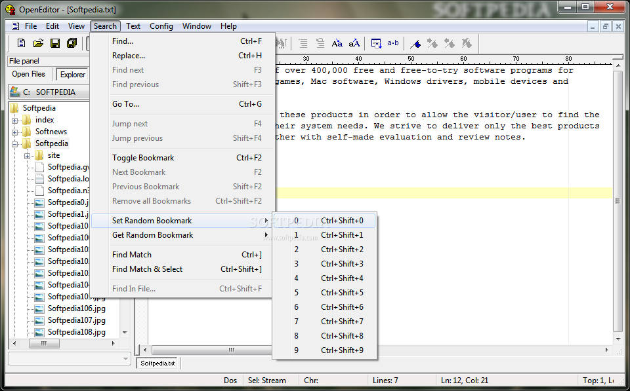Select the Softnews folder
630x391 pixels.
click(51, 132)
